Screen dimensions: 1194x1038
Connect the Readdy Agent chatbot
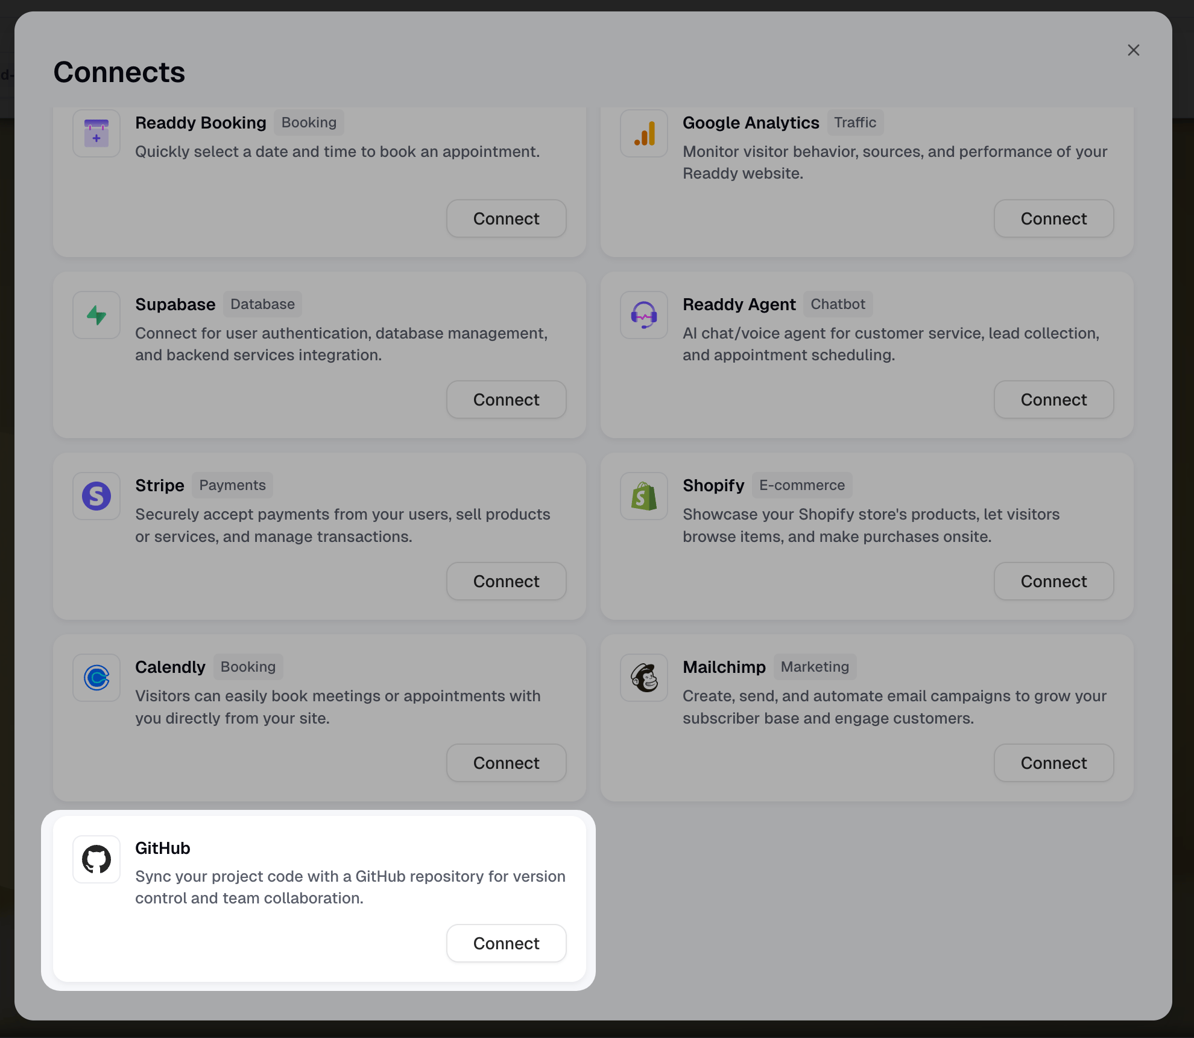[x=1054, y=400]
